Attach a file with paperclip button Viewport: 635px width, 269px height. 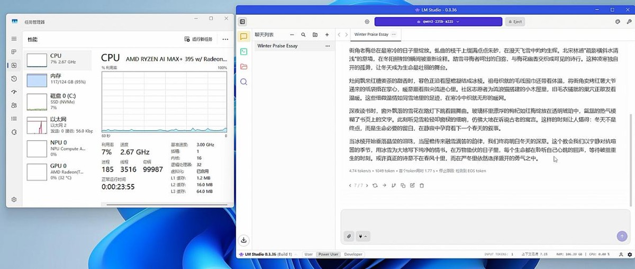[x=349, y=236]
